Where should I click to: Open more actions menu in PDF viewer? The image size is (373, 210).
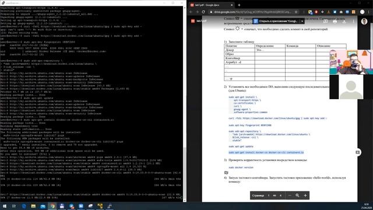[354, 22]
